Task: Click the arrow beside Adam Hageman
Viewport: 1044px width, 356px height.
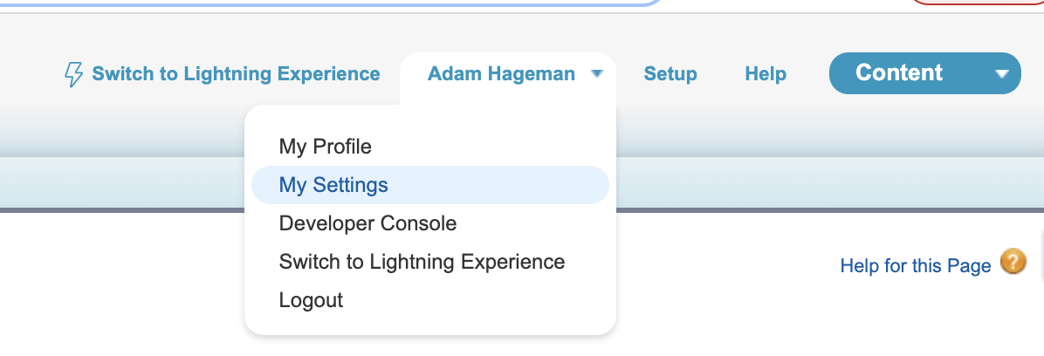Action: [596, 74]
